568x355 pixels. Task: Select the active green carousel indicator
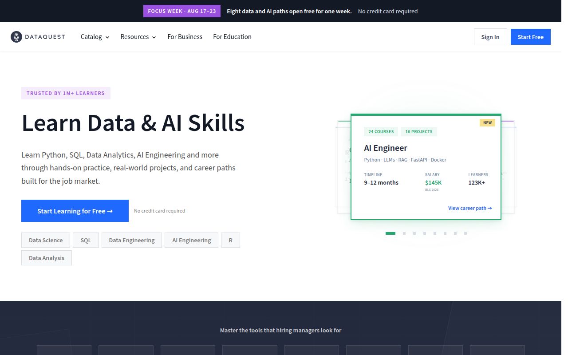[x=390, y=233]
